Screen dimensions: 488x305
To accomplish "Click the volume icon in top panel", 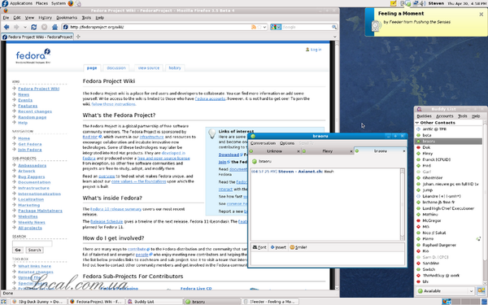I will click(423, 3).
